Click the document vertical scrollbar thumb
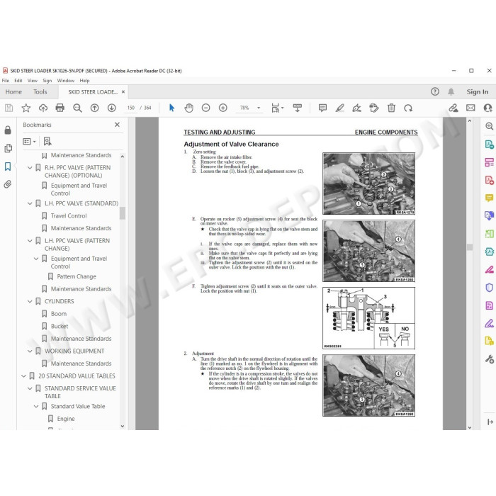Viewport: 496px width, 496px height. 470,247
